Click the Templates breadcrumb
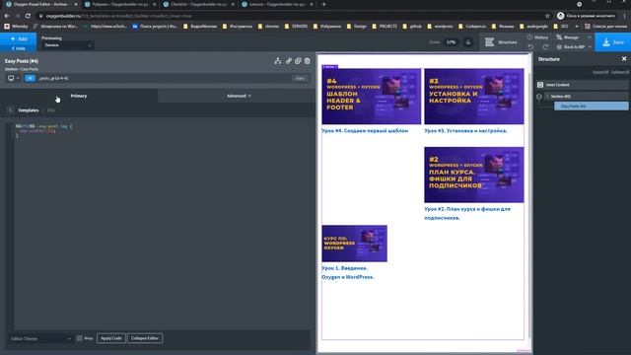This screenshot has height=355, width=631. point(29,110)
